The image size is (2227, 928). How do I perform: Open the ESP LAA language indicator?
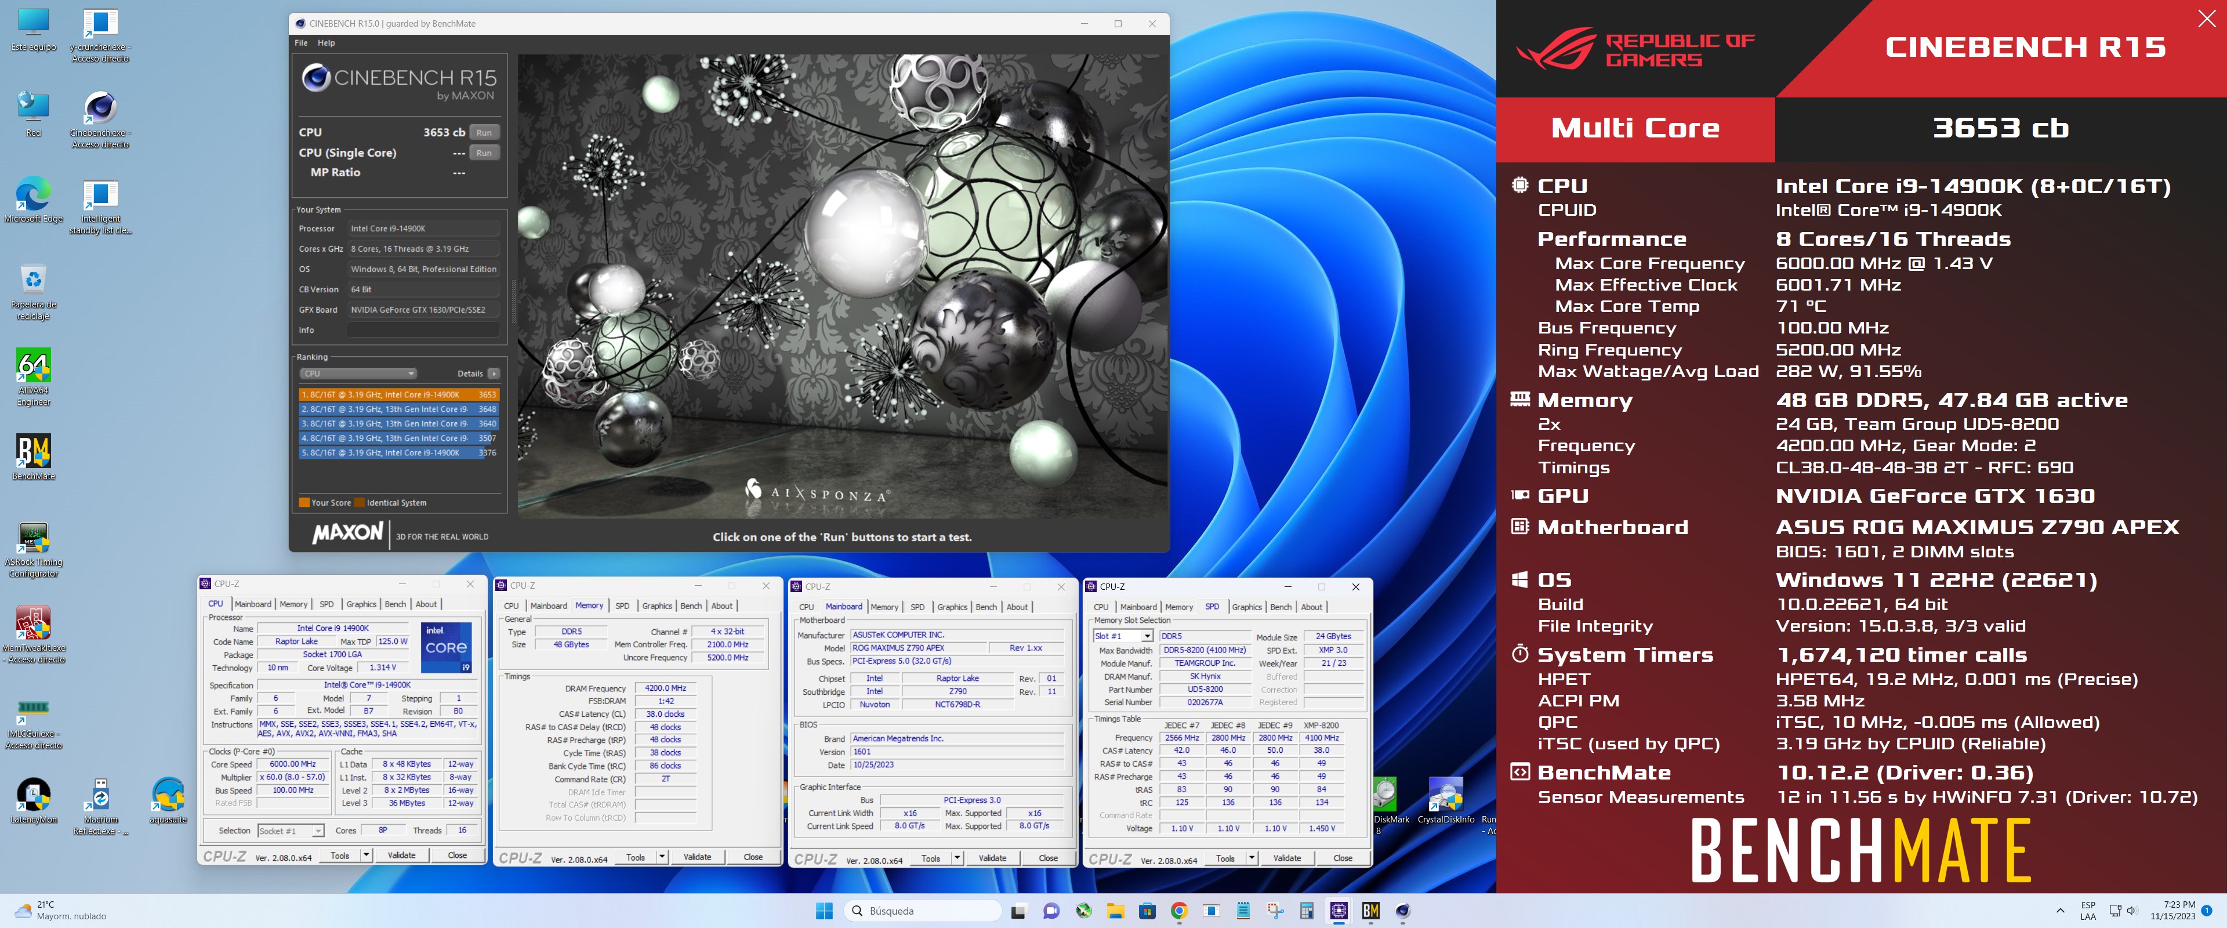point(2088,911)
